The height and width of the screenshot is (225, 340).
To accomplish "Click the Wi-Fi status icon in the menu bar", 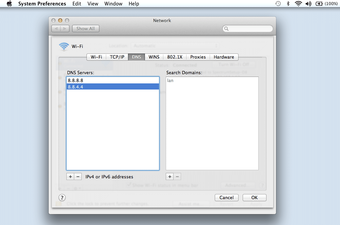I will click(299, 4).
